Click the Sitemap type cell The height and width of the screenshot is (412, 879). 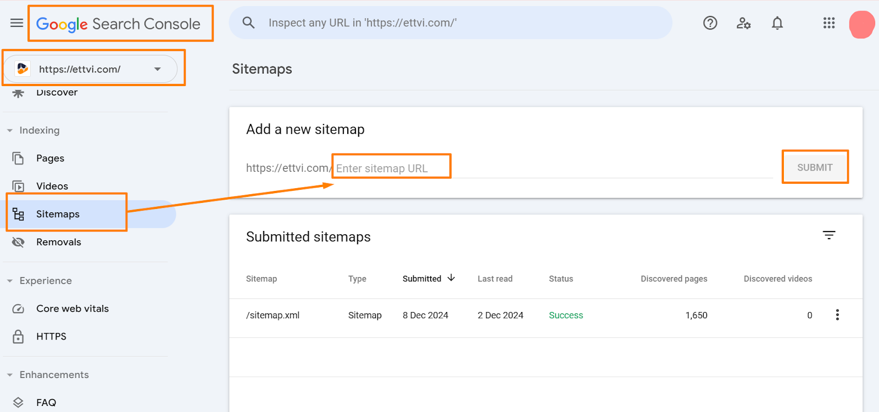[365, 315]
